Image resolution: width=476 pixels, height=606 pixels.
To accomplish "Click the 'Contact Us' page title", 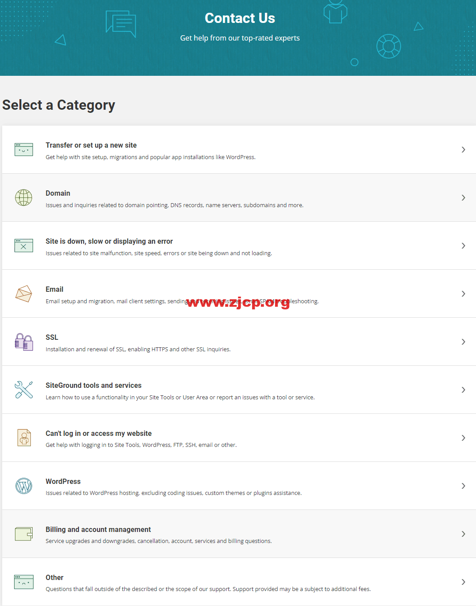I will [240, 18].
